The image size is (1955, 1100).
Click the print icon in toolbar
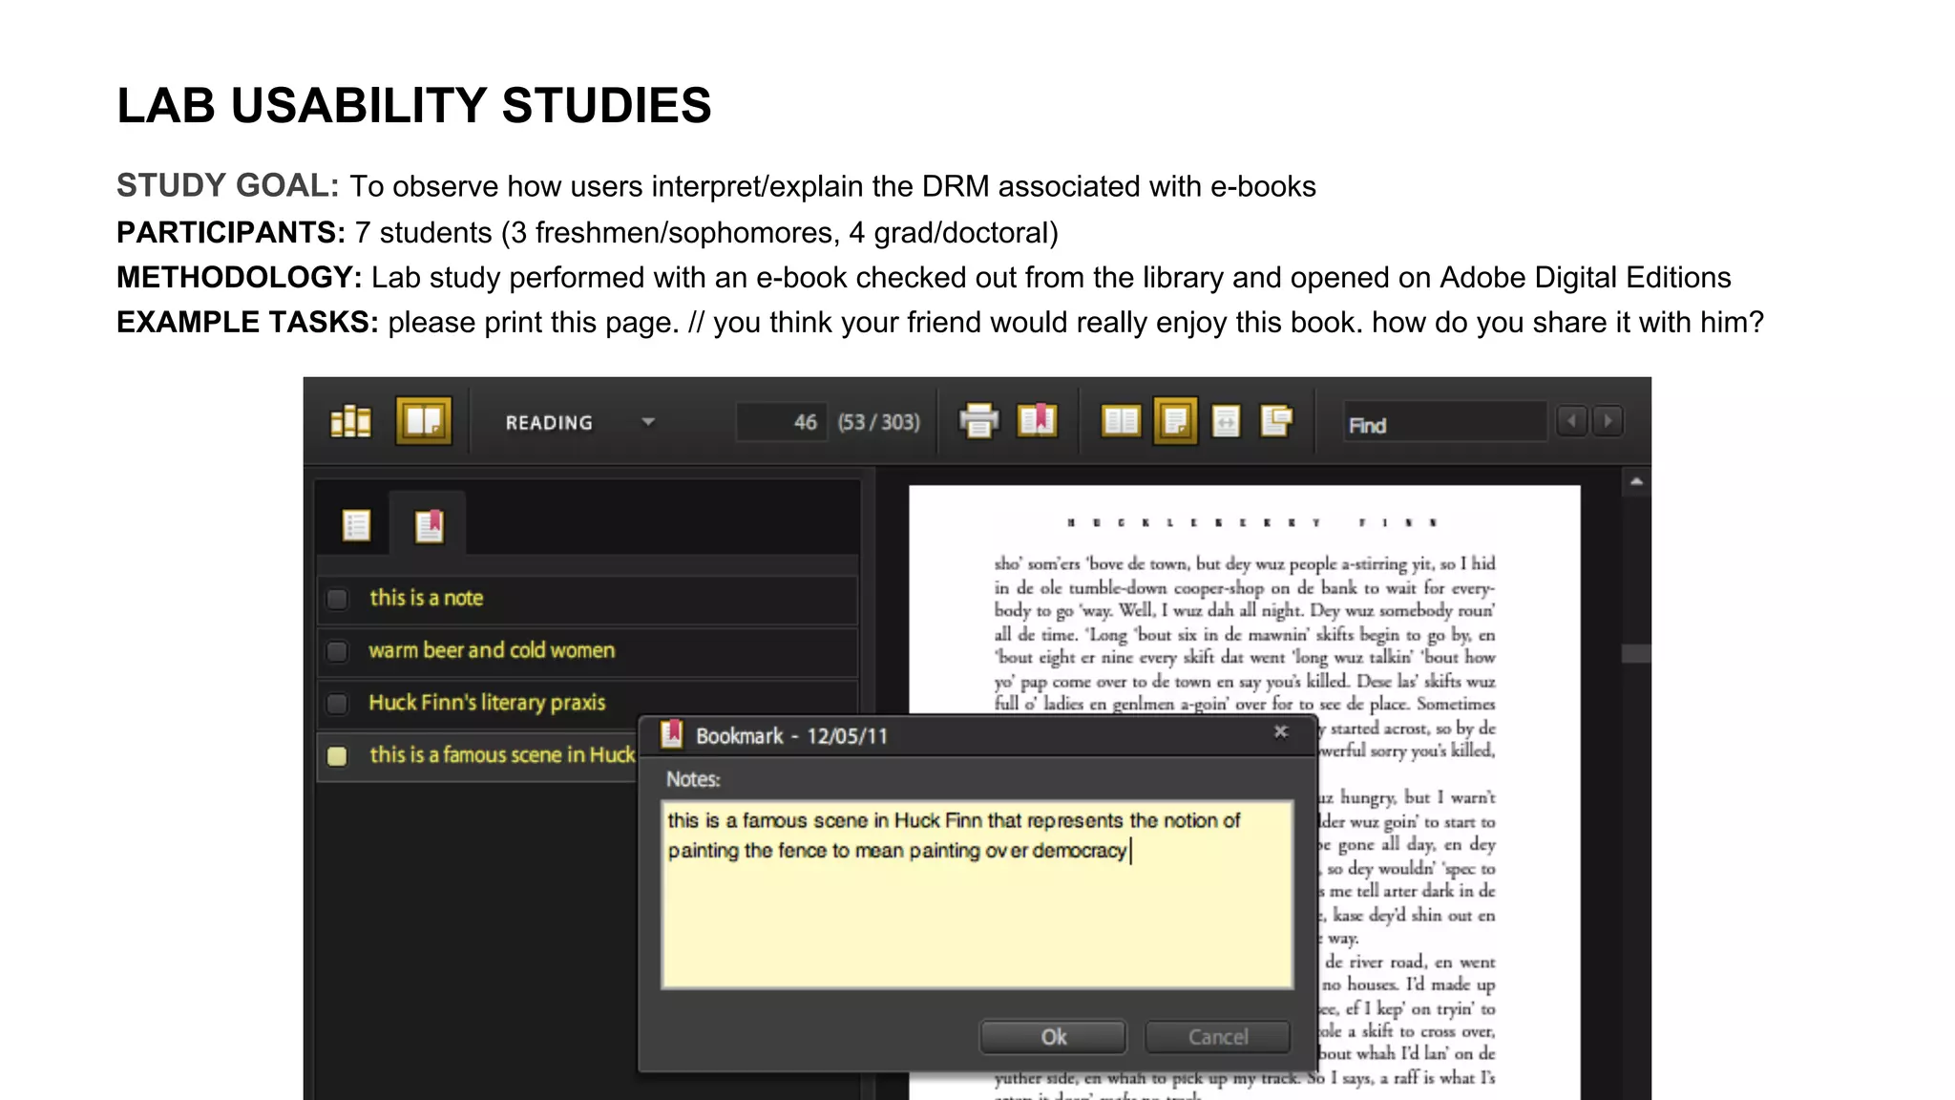978,421
